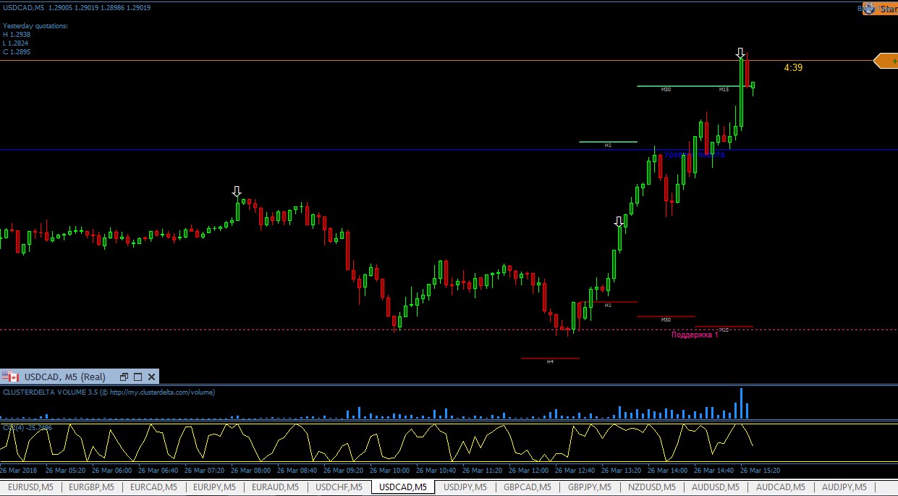Click the red M15 support level label

(x=724, y=329)
